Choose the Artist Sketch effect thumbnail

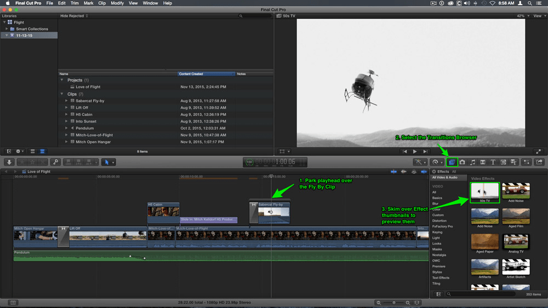pyautogui.click(x=516, y=267)
